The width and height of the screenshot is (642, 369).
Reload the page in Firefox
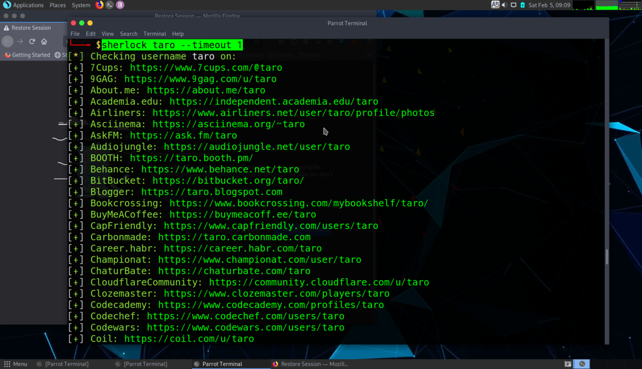pyautogui.click(x=32, y=41)
